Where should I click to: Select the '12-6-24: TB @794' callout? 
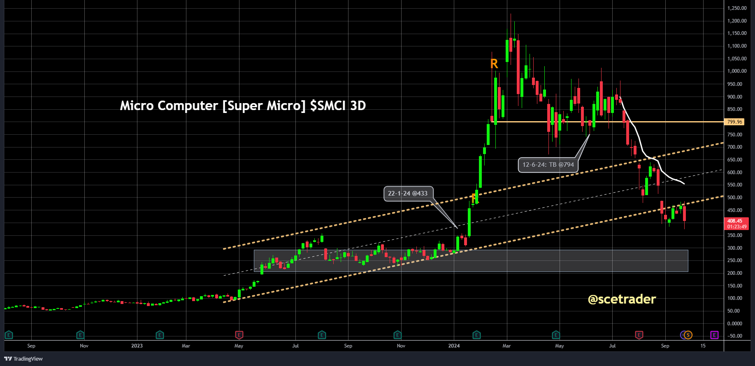548,165
